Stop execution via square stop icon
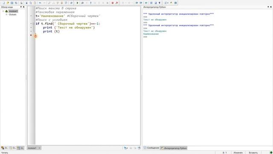Image resolution: width=273 pixels, height=154 pixels. [x=107, y=3]
